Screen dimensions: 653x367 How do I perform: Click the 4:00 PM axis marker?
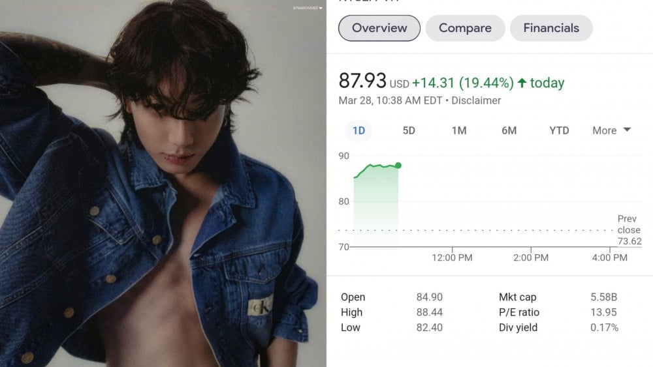click(x=609, y=257)
